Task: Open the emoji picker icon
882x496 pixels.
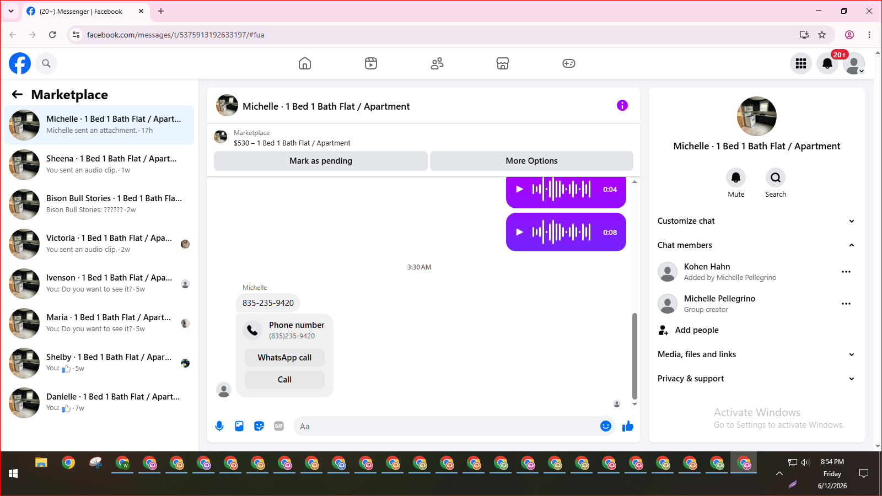Action: pyautogui.click(x=606, y=426)
